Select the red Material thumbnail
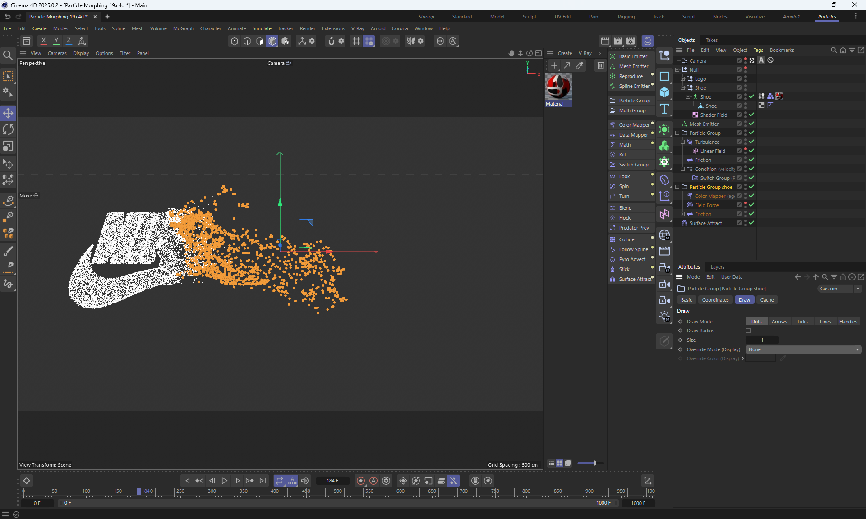Screen dimensions: 866x519 [x=558, y=87]
